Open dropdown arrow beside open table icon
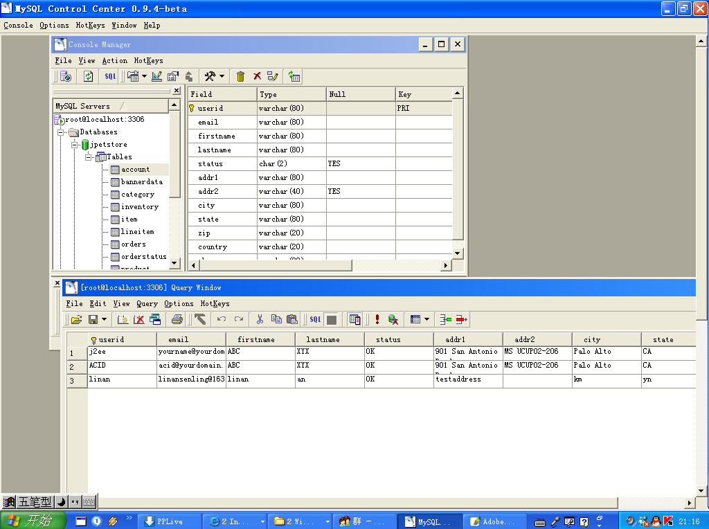This screenshot has height=529, width=709. pyautogui.click(x=144, y=76)
